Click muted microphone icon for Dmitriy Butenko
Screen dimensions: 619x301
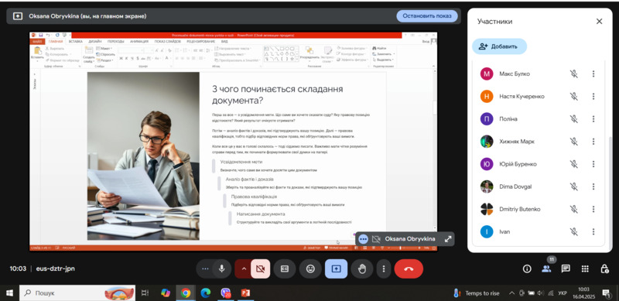pyautogui.click(x=573, y=209)
